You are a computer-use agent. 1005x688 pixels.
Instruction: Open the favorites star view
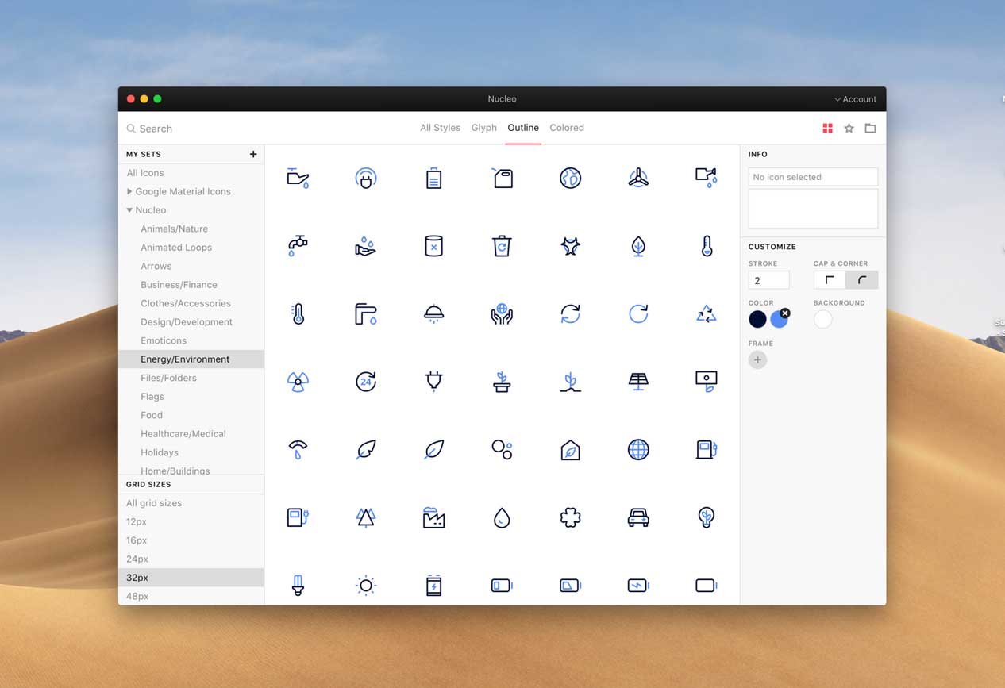pos(849,128)
